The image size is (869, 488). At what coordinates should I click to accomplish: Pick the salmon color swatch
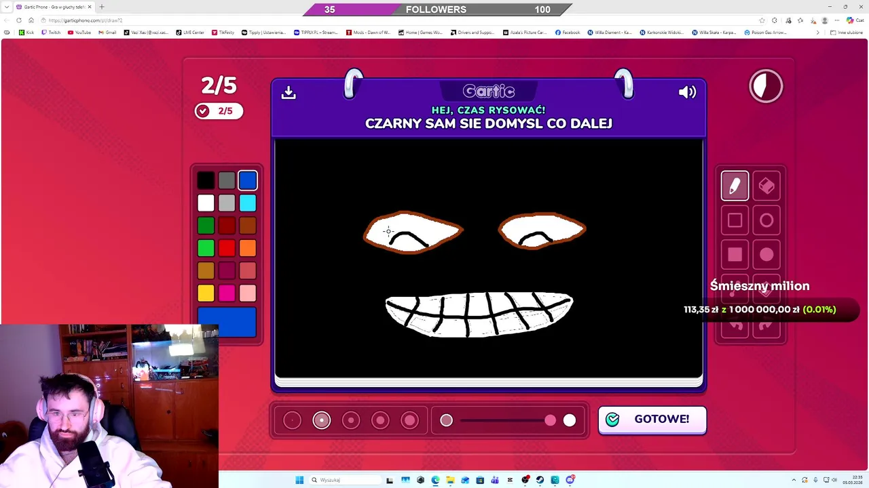pos(248,270)
